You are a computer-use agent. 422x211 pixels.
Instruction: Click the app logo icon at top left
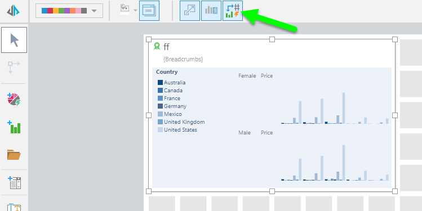point(13,11)
